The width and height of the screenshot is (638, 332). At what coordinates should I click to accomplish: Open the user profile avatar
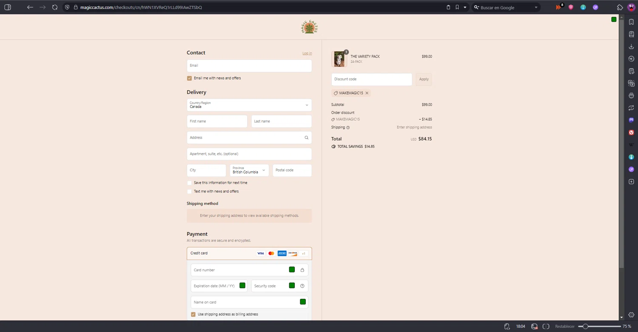(631, 7)
